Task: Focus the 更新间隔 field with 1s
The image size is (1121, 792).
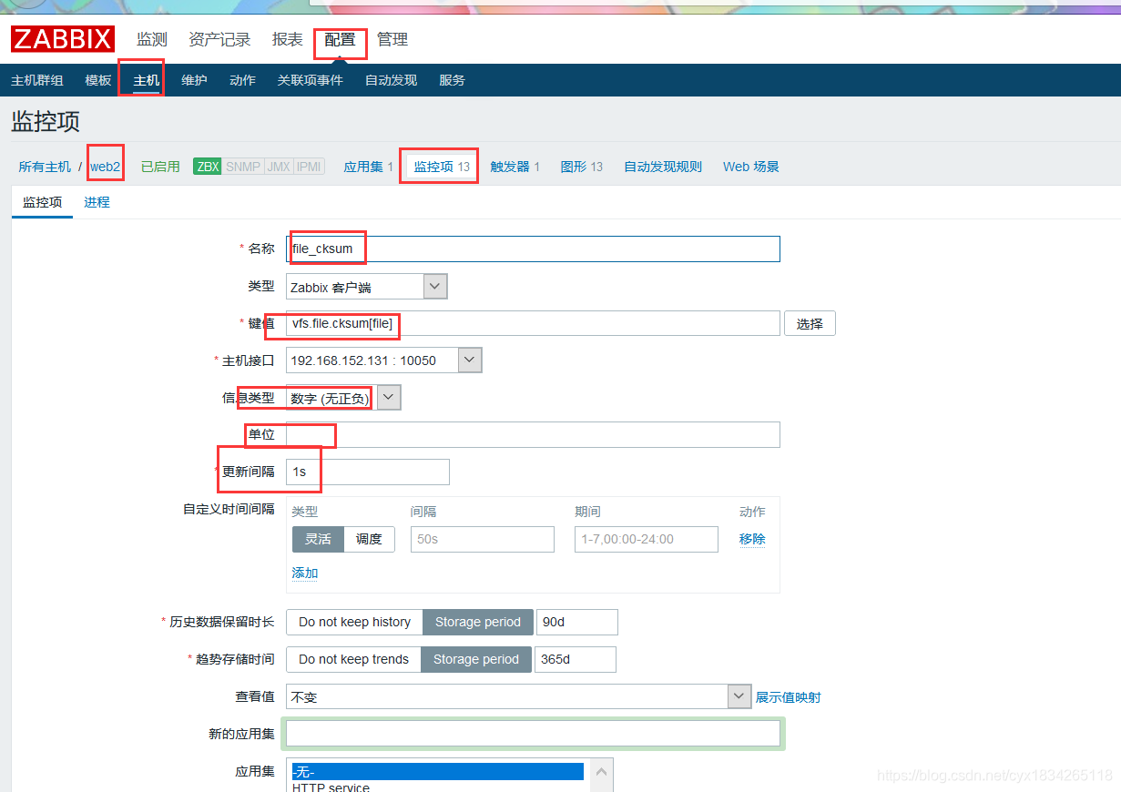Action: click(368, 472)
